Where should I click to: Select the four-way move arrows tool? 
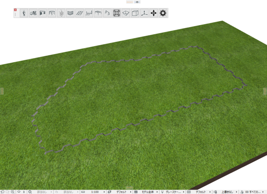(154, 13)
